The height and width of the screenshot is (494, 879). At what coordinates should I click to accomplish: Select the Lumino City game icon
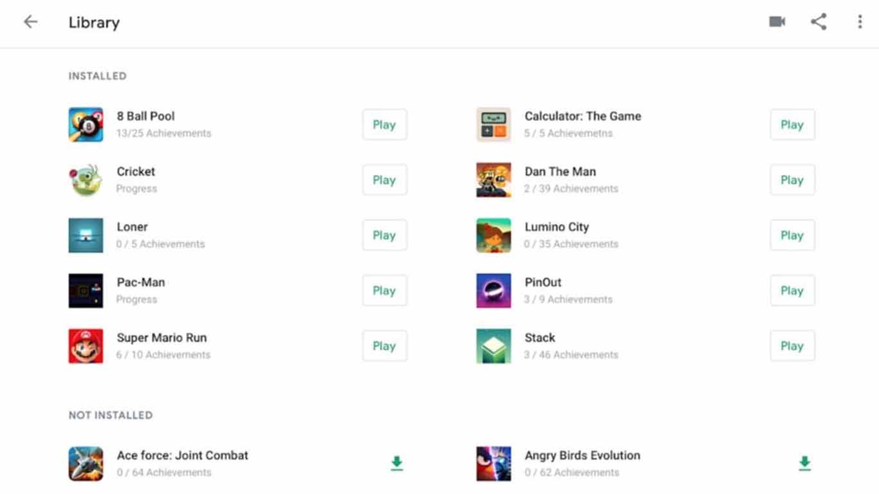[x=494, y=235]
